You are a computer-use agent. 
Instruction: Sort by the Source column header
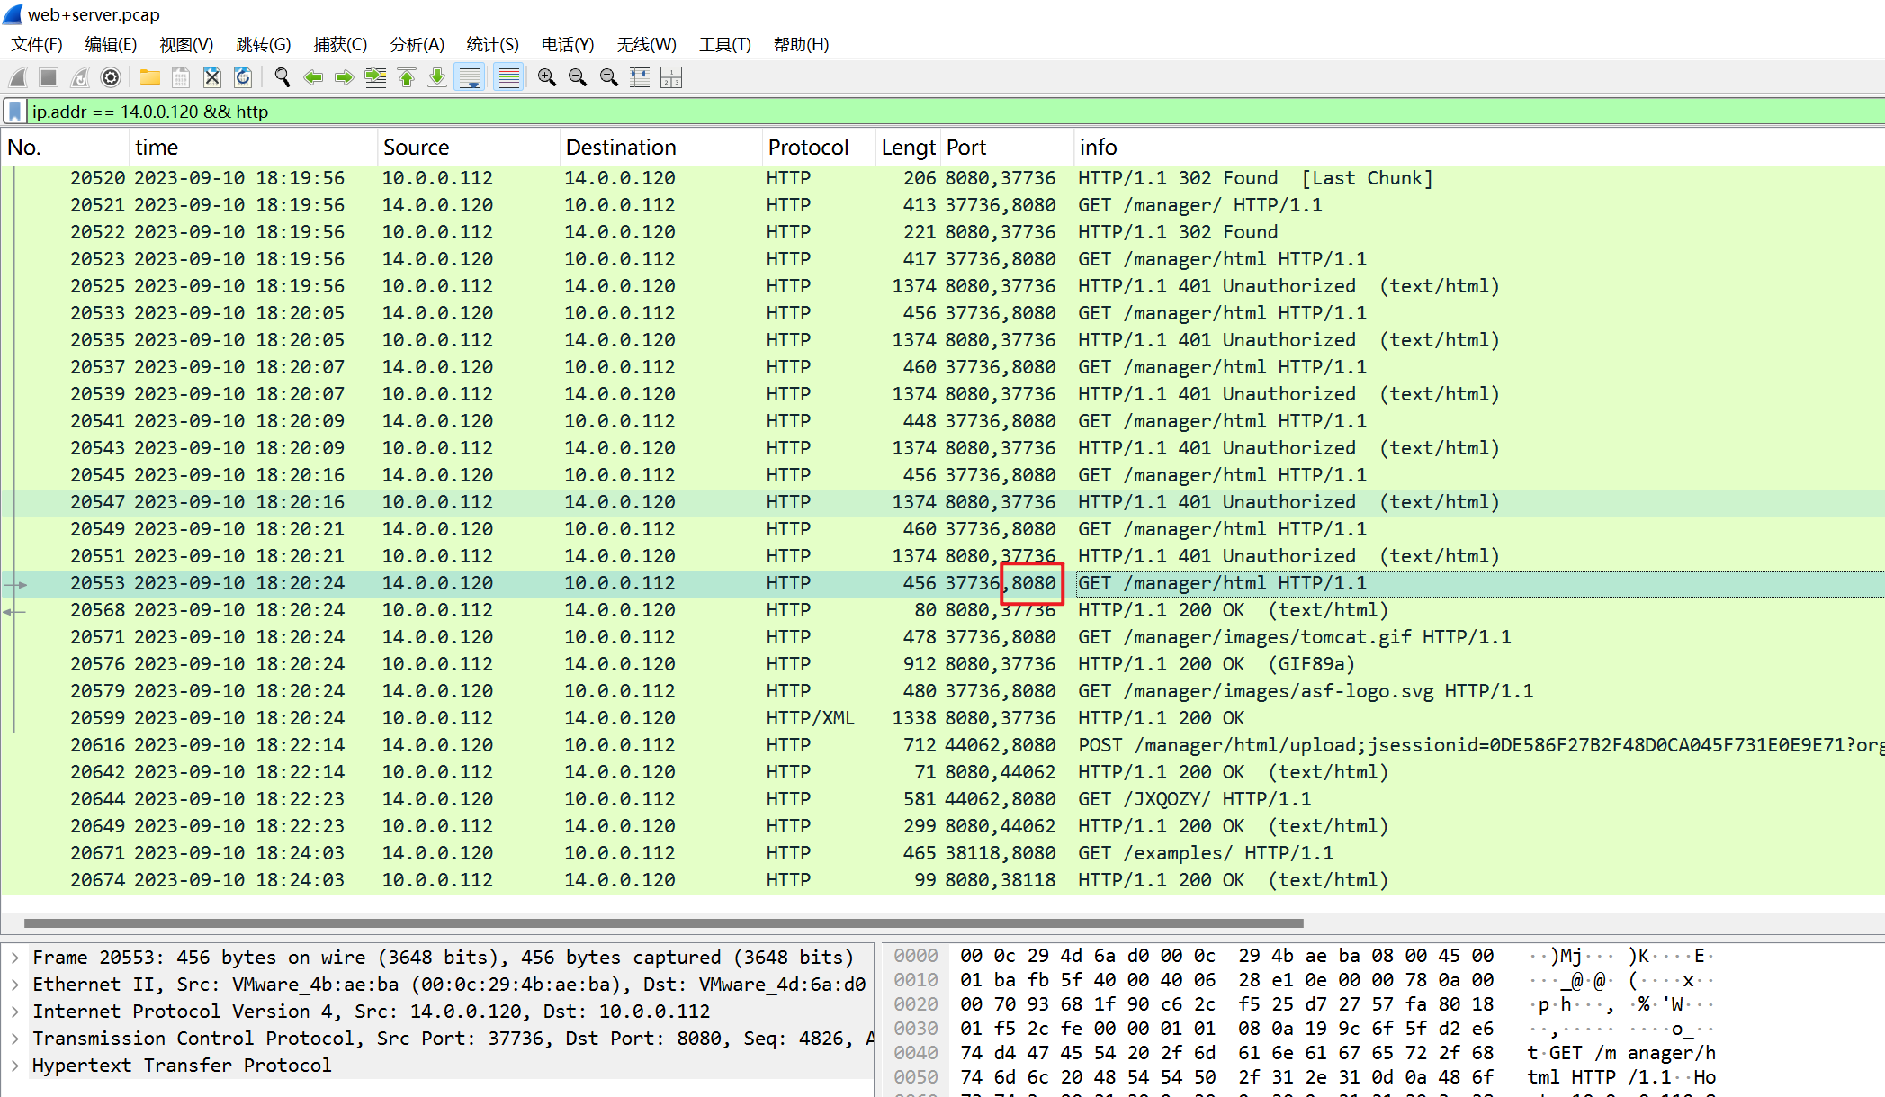468,148
